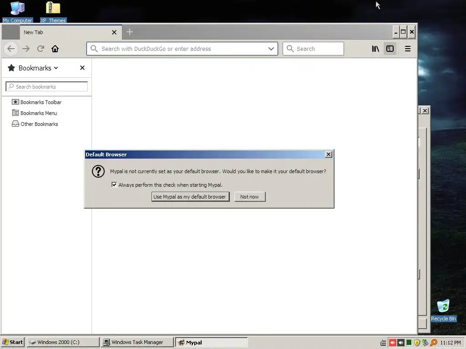Click the Search bookmarks field
This screenshot has height=349, width=466.
[x=47, y=87]
